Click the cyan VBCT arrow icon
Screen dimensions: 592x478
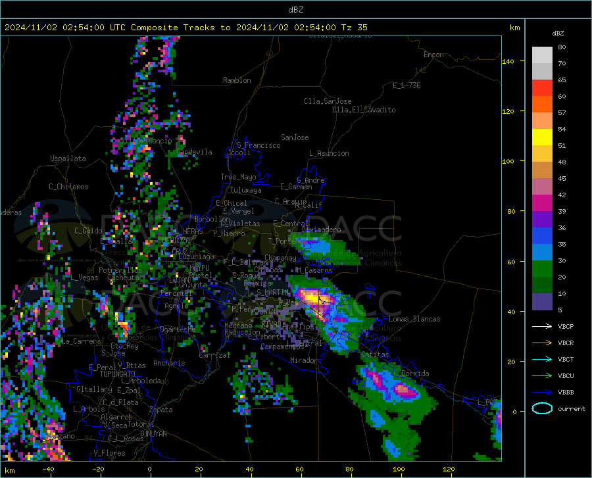coord(542,359)
